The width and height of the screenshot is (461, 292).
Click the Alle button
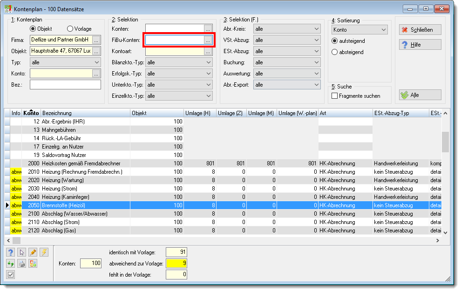(420, 95)
